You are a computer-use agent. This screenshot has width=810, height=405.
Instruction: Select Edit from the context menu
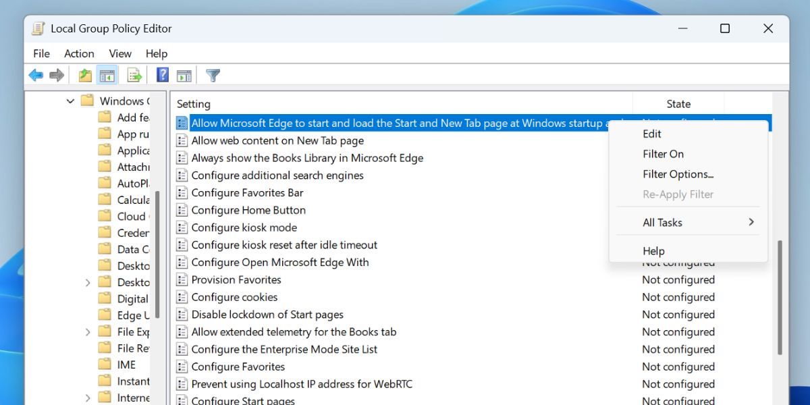coord(651,133)
